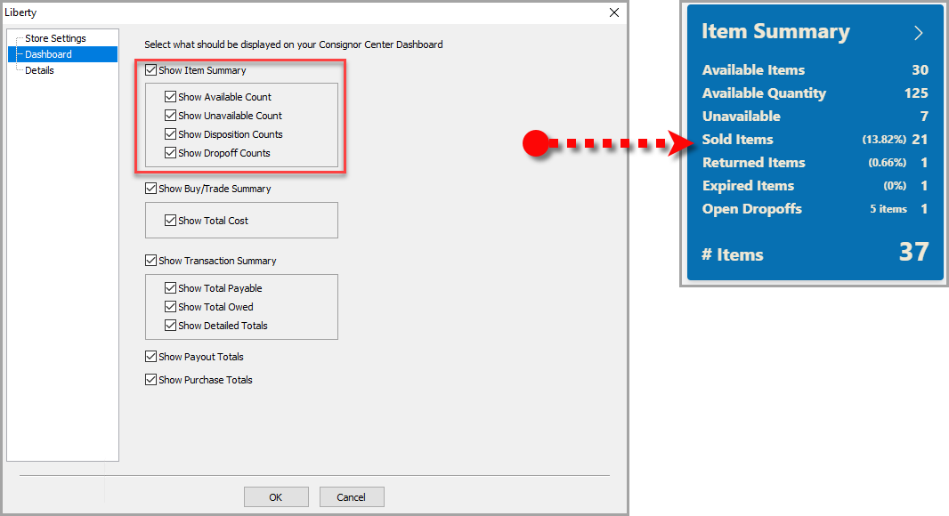This screenshot has width=949, height=516.
Task: Disable Show Transaction Summary
Action: click(x=151, y=261)
